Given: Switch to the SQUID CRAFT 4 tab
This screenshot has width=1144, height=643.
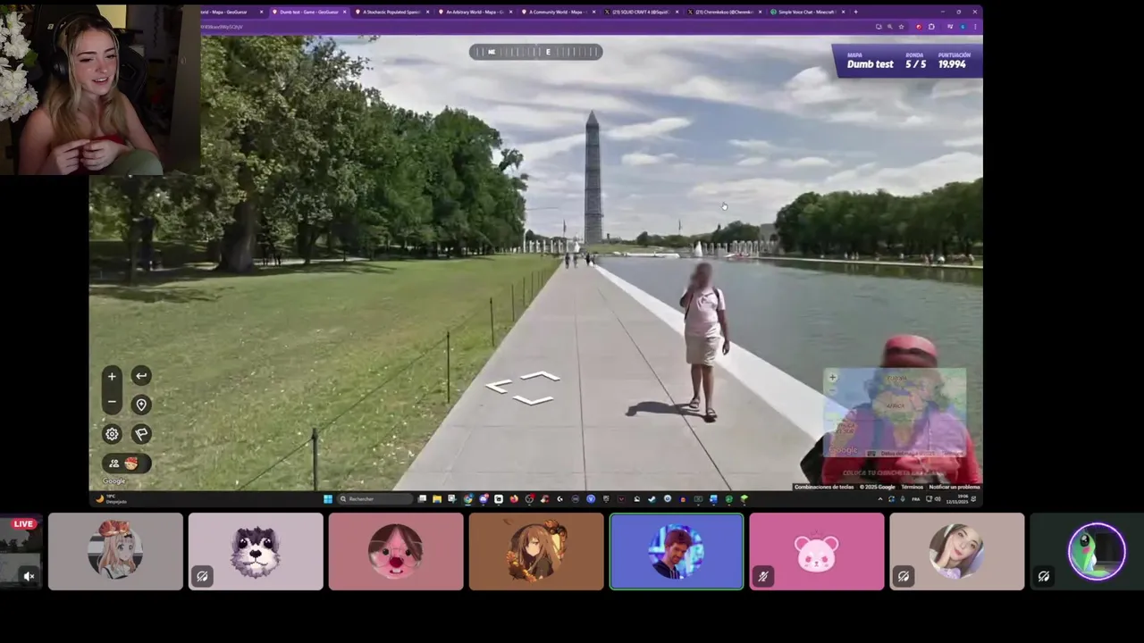Looking at the screenshot, I should tap(642, 12).
